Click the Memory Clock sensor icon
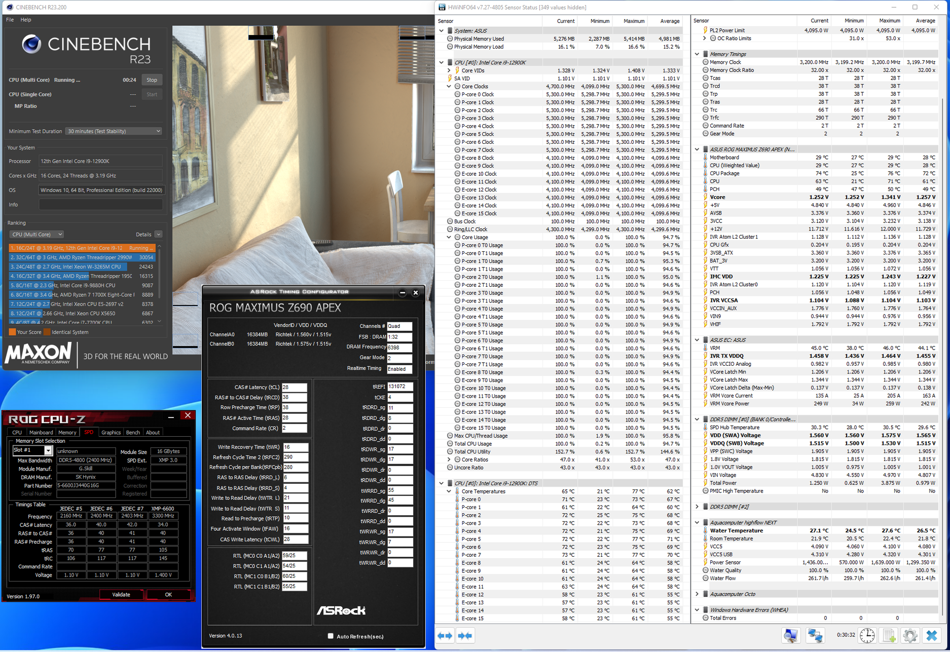The height and width of the screenshot is (652, 950). (x=705, y=62)
